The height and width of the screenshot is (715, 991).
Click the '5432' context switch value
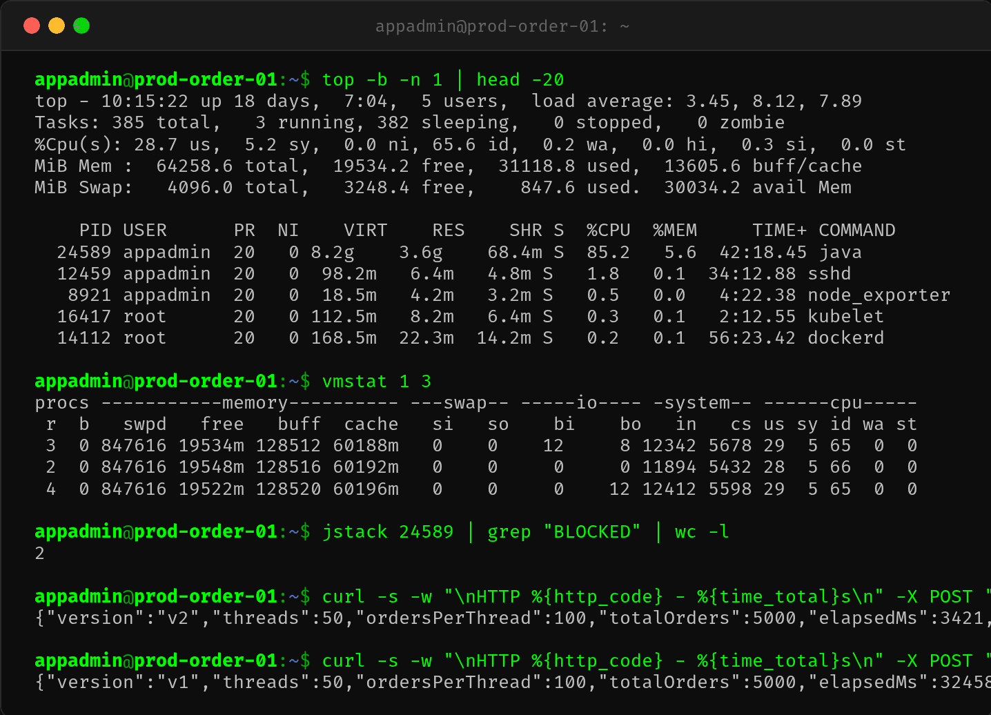click(729, 467)
